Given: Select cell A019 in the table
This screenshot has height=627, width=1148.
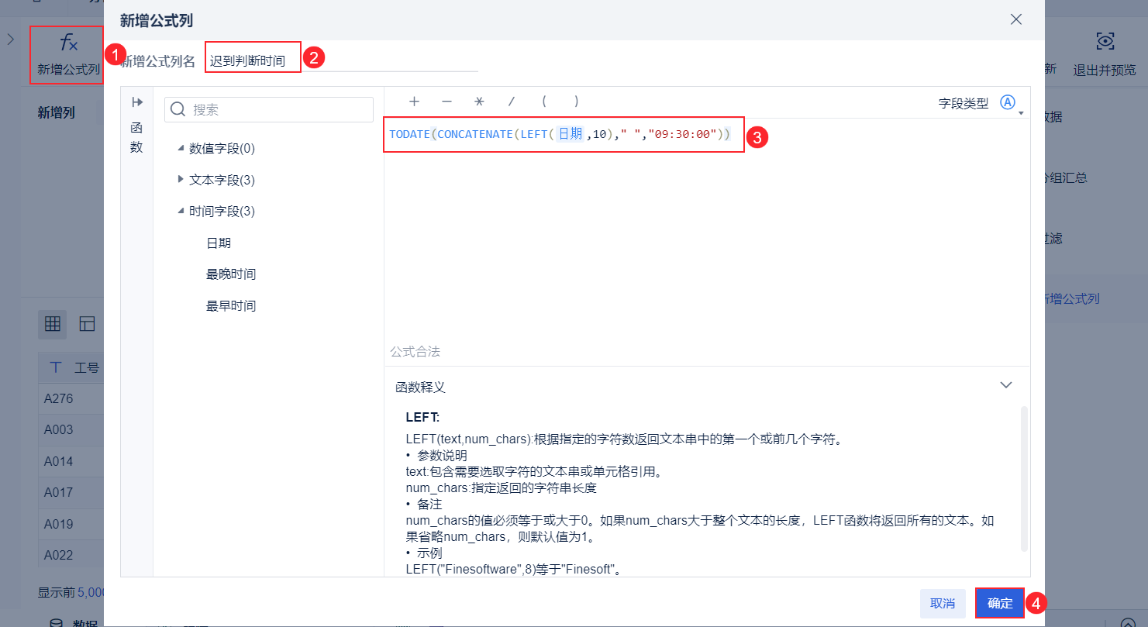Looking at the screenshot, I should coord(71,524).
